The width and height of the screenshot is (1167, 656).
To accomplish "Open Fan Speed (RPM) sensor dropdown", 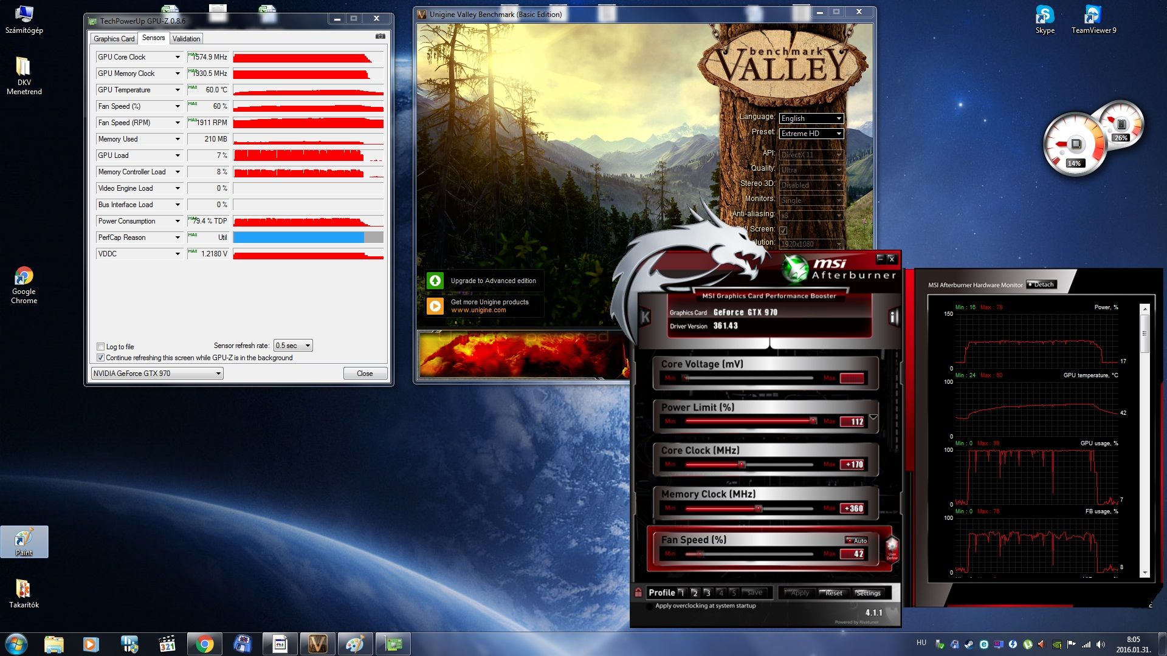I will 177,123.
